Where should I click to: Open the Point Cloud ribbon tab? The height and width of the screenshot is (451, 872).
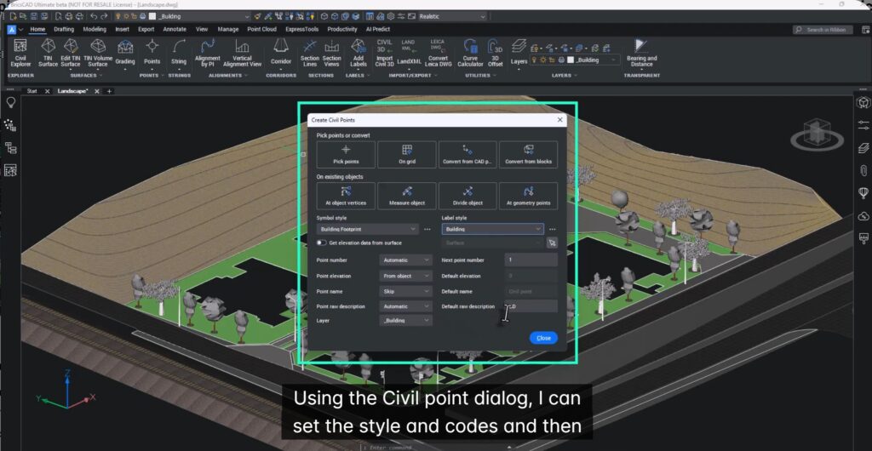(x=262, y=29)
